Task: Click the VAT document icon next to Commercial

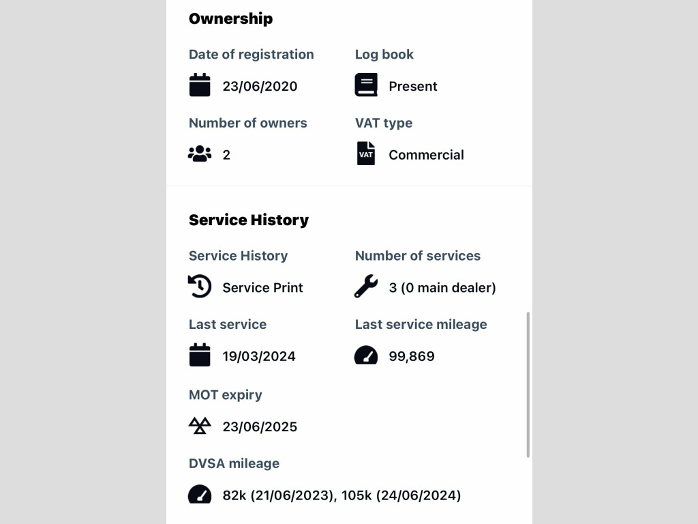Action: [x=366, y=154]
